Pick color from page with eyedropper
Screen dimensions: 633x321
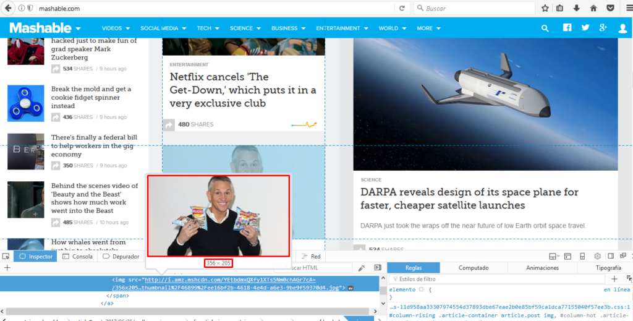361,268
